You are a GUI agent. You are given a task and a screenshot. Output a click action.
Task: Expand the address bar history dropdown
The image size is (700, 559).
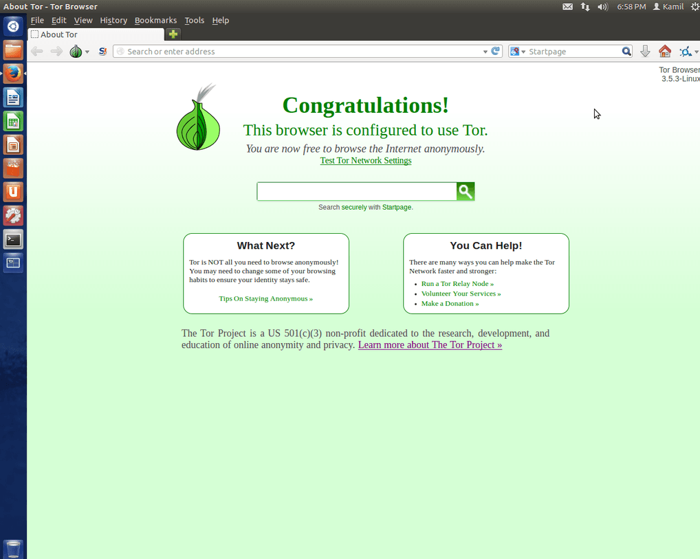click(x=485, y=52)
